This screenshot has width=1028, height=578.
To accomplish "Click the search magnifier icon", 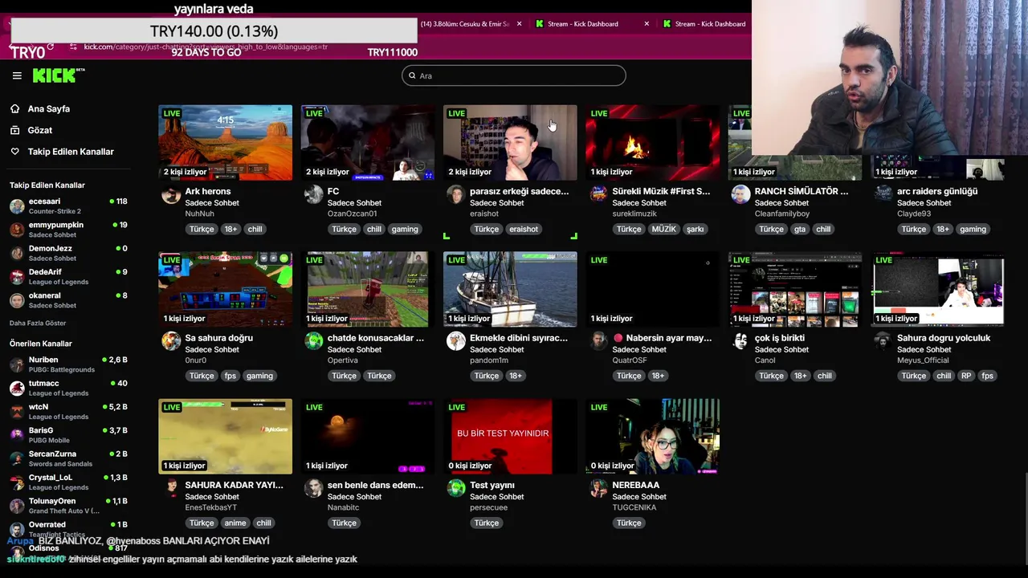I will [x=412, y=75].
